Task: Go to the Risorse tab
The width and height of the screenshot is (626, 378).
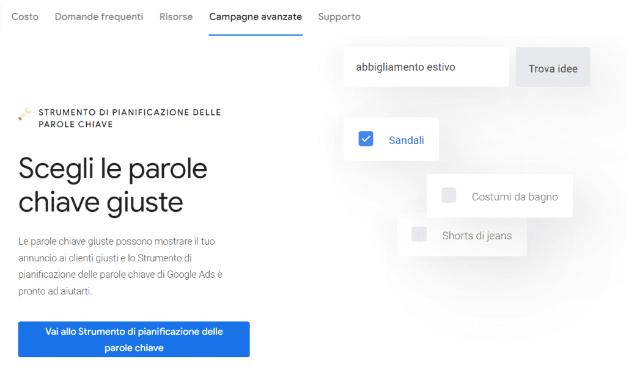Action: click(x=176, y=16)
